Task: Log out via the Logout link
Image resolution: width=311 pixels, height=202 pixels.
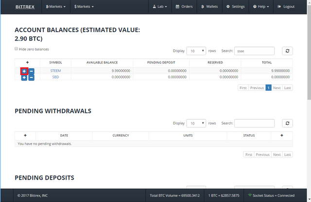Action: click(x=286, y=6)
